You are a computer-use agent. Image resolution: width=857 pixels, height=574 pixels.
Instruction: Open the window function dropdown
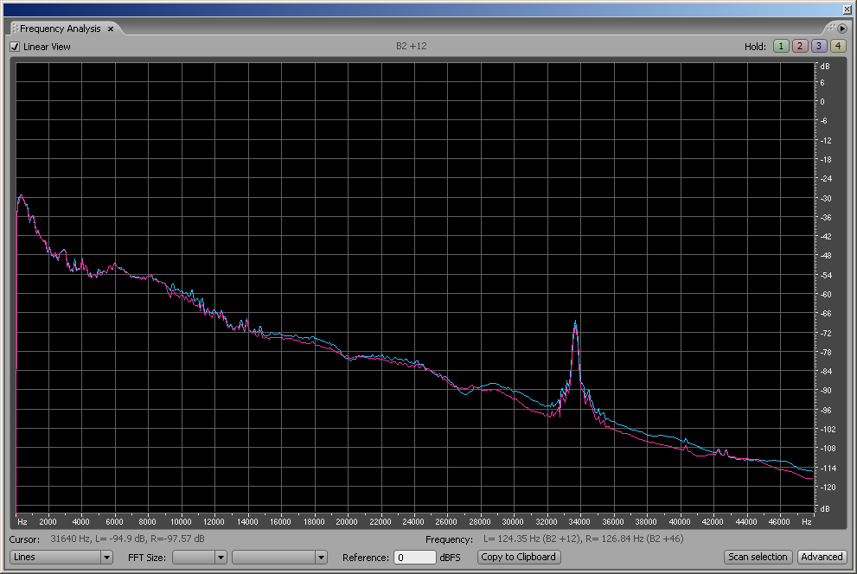[x=280, y=558]
